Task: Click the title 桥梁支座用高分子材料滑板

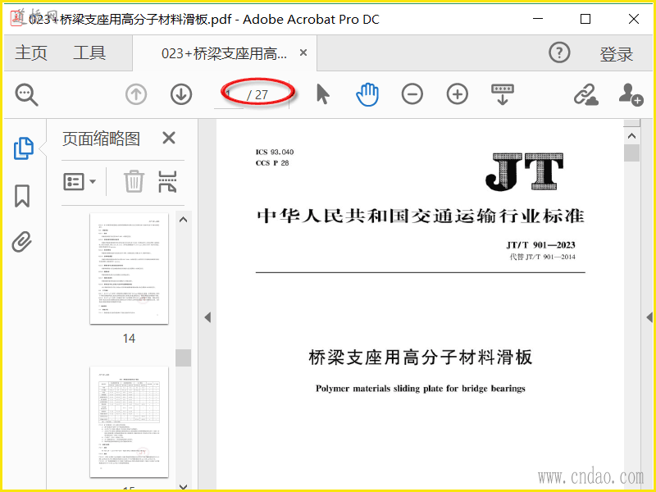Action: coord(421,358)
